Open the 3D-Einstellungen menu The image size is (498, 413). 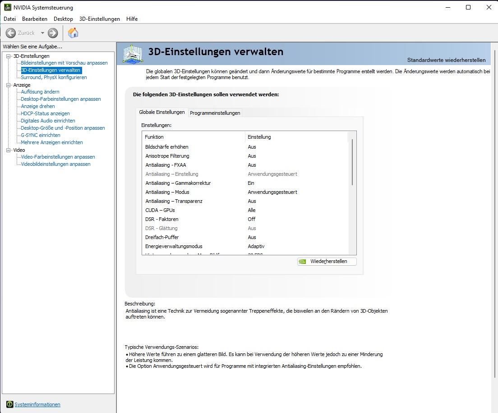[99, 19]
